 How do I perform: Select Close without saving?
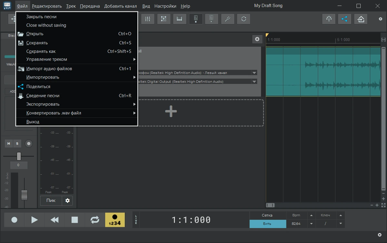[x=77, y=25]
